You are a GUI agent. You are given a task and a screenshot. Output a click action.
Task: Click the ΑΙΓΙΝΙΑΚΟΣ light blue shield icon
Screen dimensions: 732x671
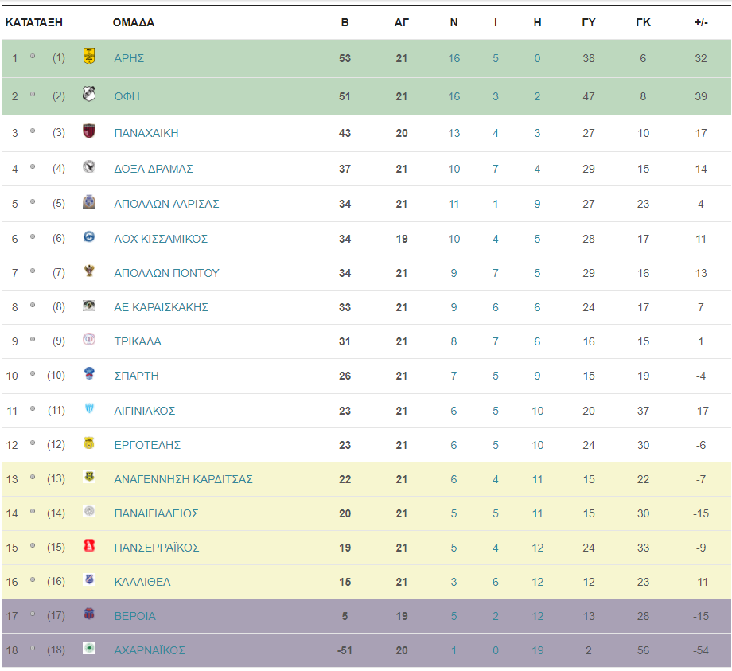click(88, 408)
